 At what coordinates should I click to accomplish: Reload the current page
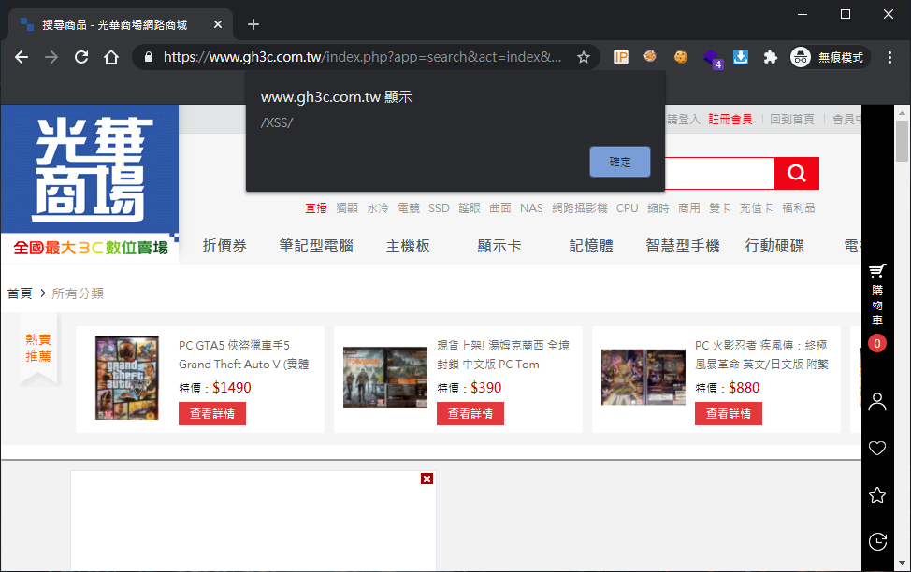coord(81,57)
